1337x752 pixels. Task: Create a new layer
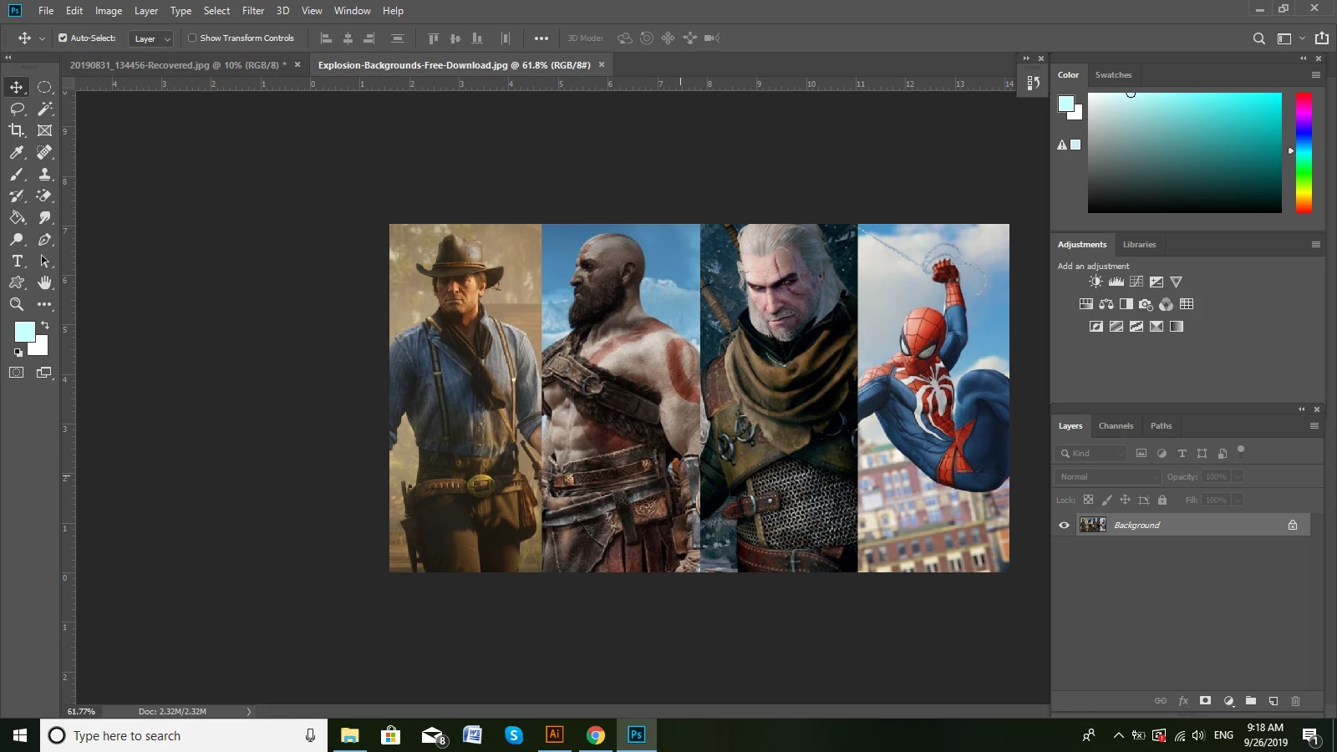click(x=1273, y=701)
